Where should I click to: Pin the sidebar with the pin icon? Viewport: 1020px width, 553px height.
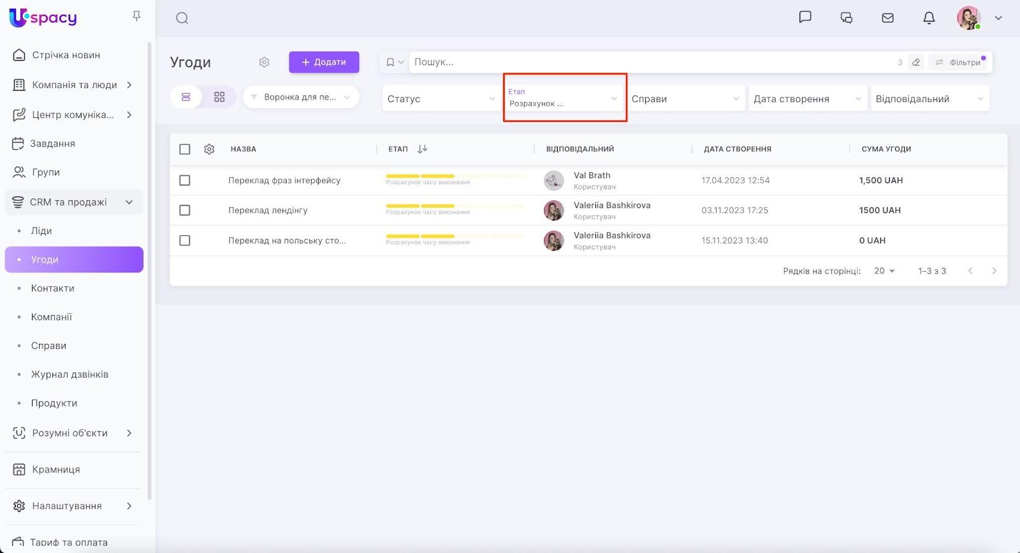[136, 16]
